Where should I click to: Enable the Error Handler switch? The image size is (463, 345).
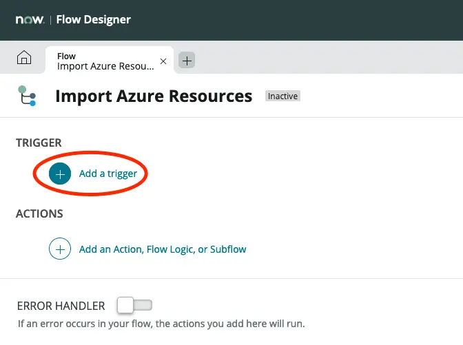134,304
